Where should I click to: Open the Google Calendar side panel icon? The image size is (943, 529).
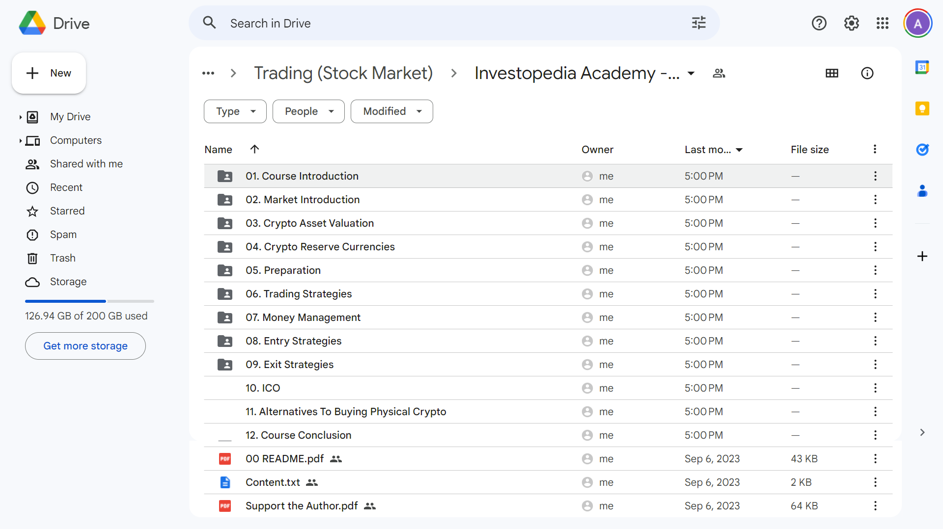click(x=922, y=67)
